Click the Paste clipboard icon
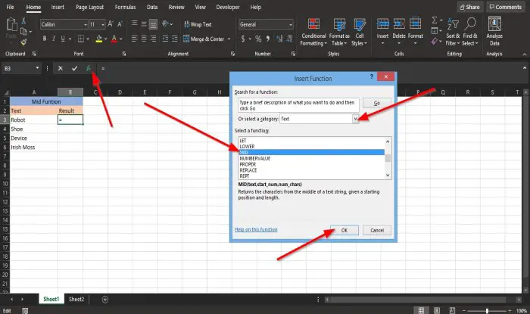 pyautogui.click(x=11, y=25)
